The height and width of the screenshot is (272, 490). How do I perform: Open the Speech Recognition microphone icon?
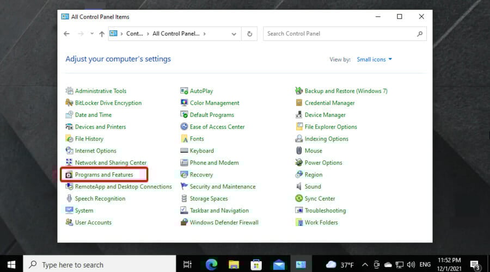(69, 199)
